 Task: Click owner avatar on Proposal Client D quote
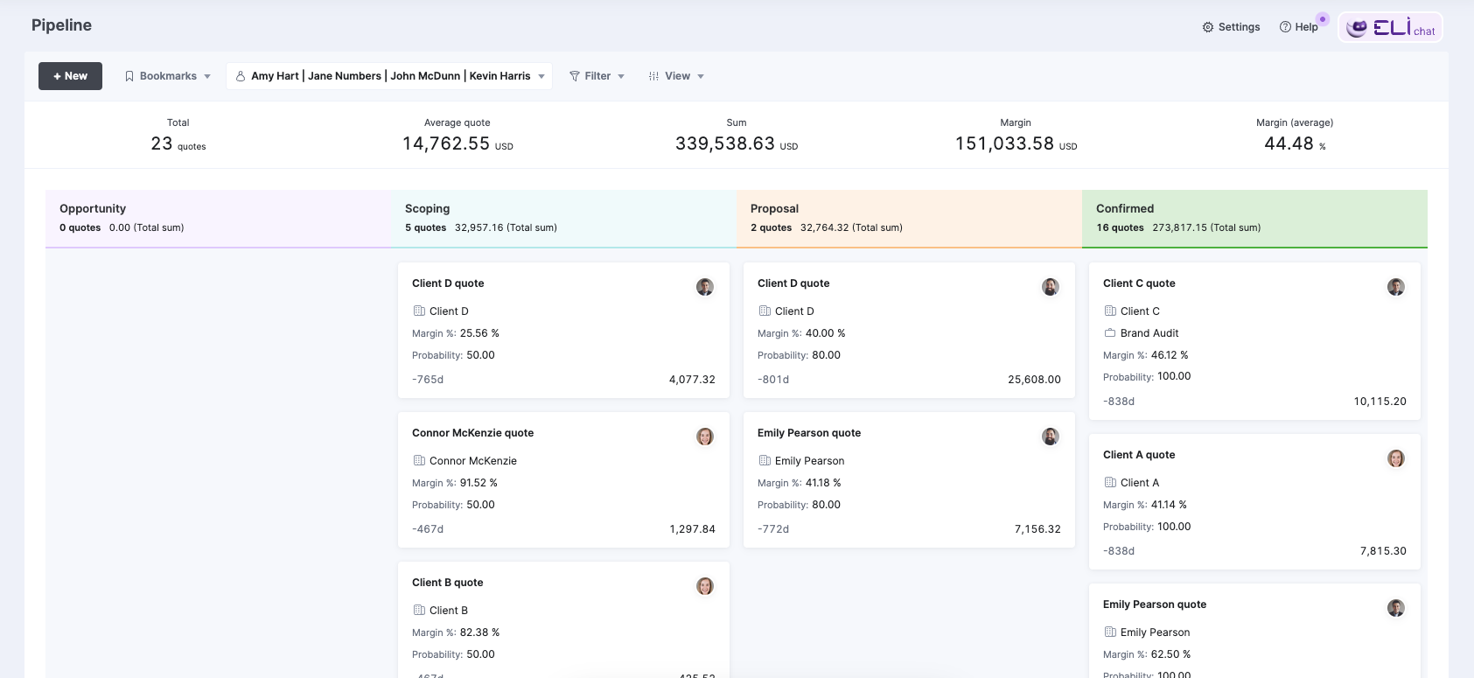pyautogui.click(x=1051, y=287)
